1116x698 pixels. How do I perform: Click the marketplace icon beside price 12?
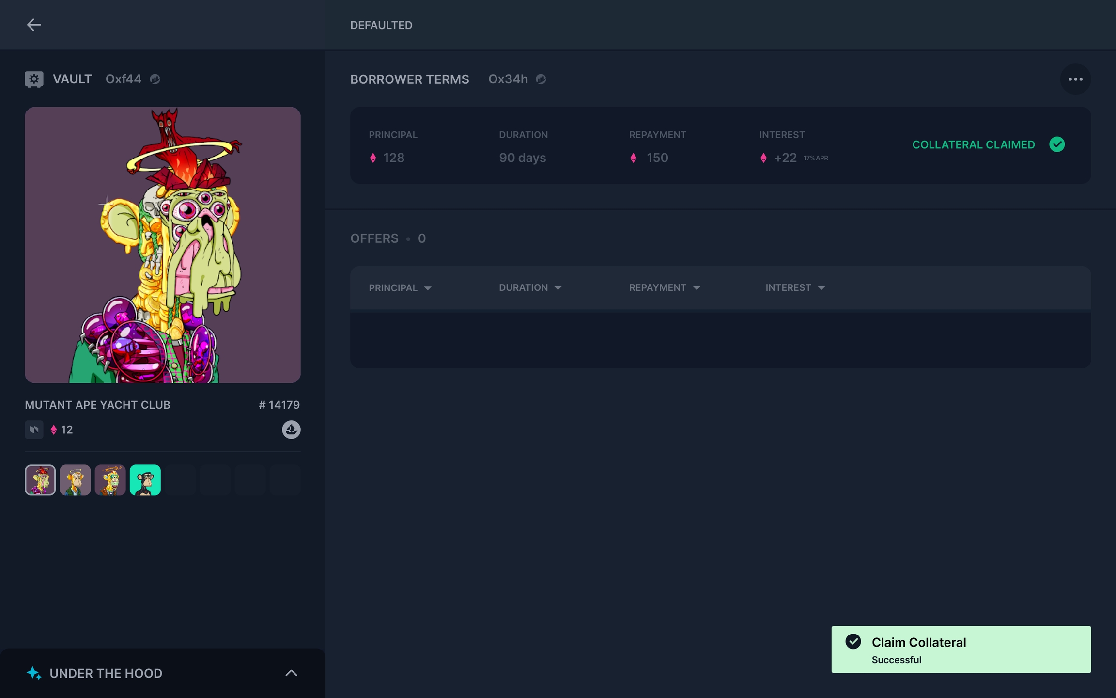pos(34,429)
